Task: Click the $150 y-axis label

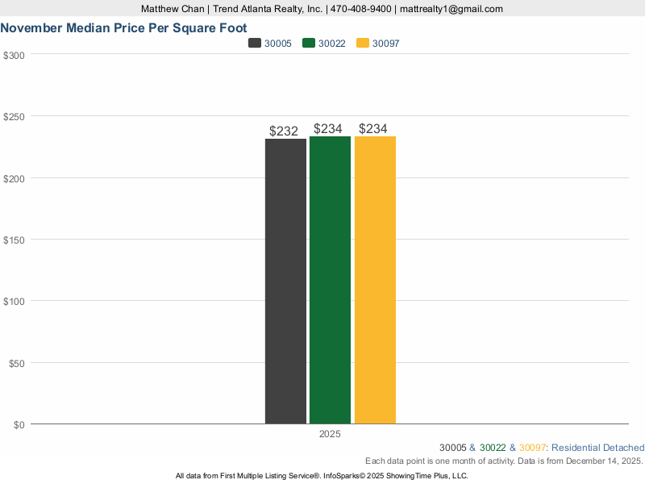Action: coord(15,240)
